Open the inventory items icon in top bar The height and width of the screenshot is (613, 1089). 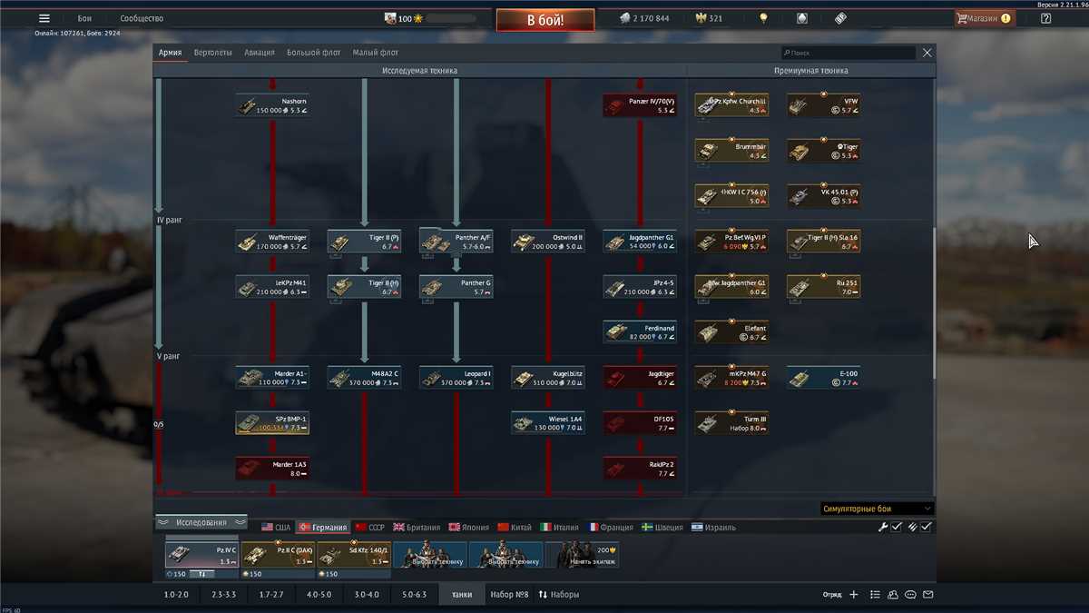coord(839,18)
